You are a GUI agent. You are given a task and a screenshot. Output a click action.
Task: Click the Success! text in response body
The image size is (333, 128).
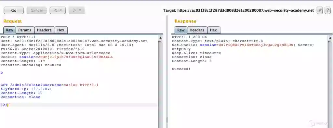(181, 69)
